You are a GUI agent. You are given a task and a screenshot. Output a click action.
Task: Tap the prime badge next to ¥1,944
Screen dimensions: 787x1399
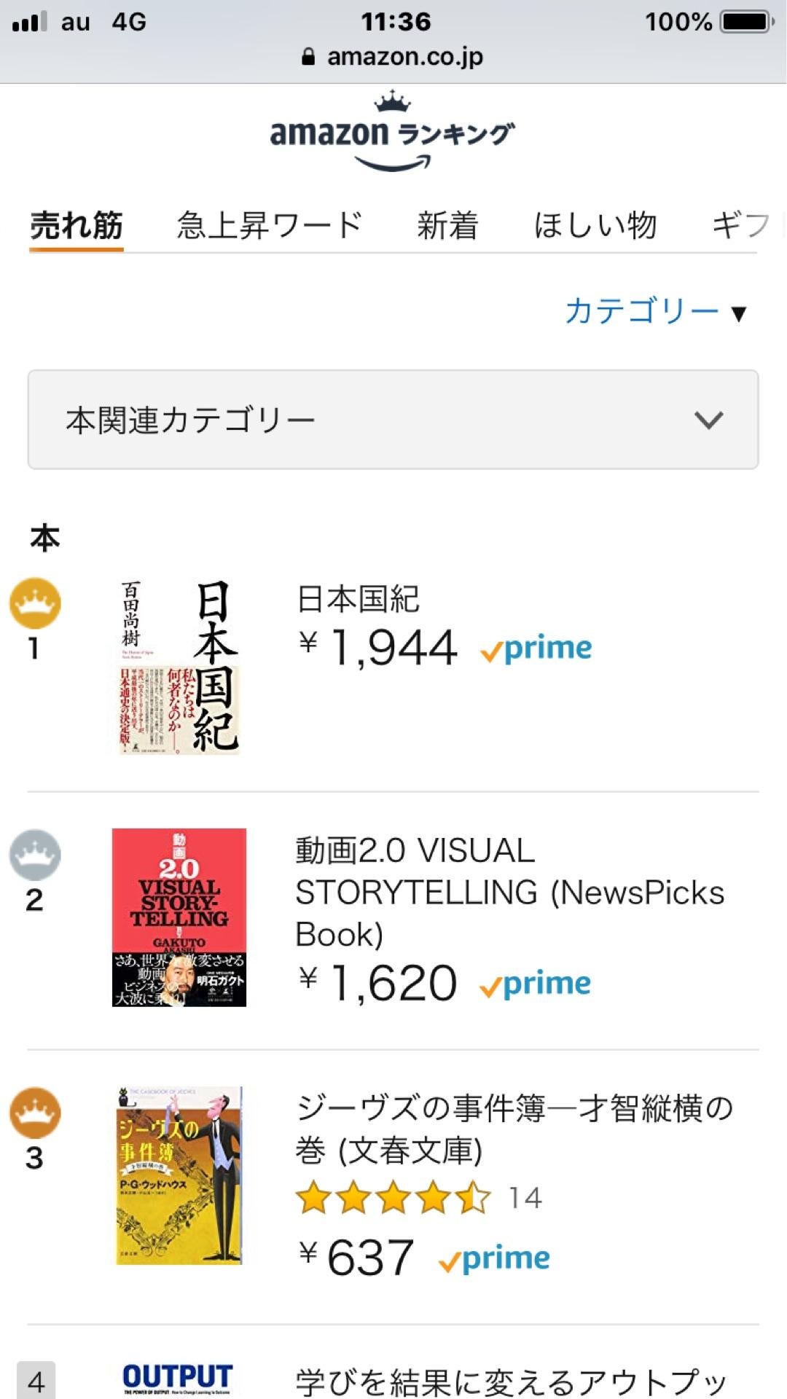[x=536, y=648]
